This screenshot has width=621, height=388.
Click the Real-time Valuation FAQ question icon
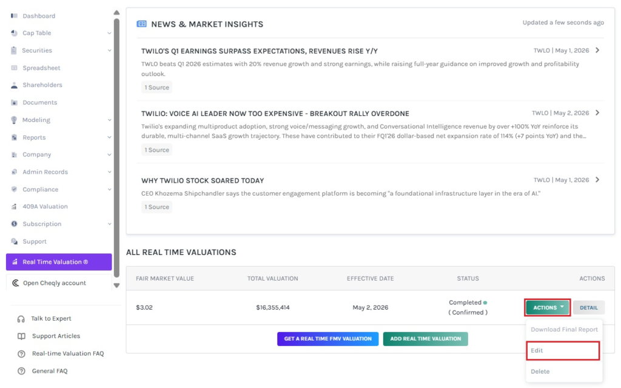click(x=21, y=353)
